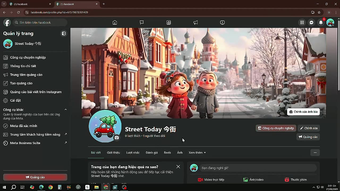Open the Chrome three-dot menu
Viewport: 340px width, 191px height.
336,12
